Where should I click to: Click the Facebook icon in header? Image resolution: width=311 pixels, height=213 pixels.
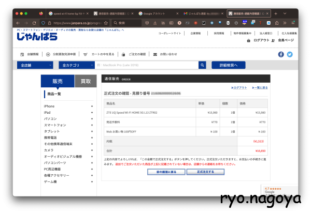click(281, 54)
